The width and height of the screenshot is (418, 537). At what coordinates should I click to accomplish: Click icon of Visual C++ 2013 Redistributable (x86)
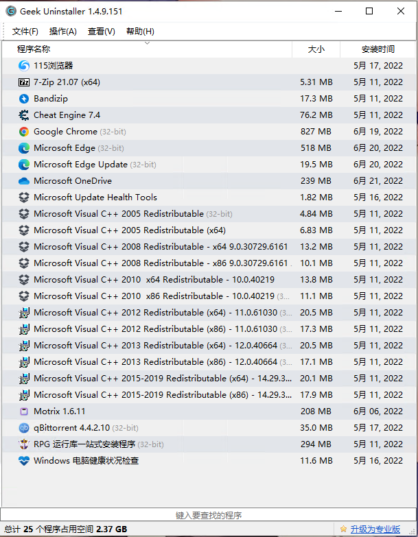[x=24, y=362]
